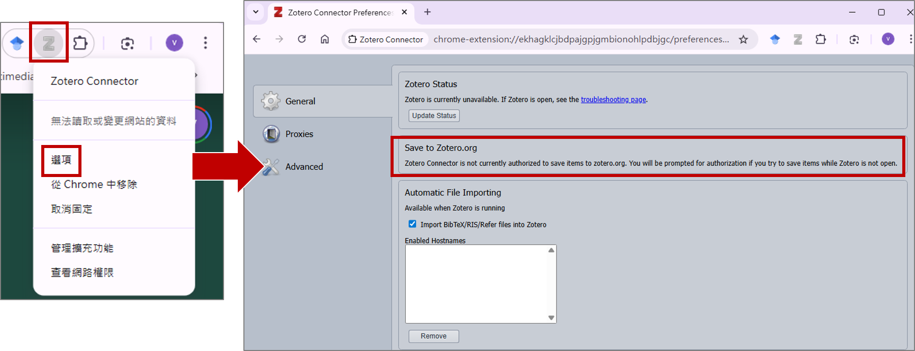Select 選項 from the extension menu
The width and height of the screenshot is (915, 351).
[61, 160]
